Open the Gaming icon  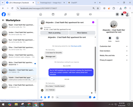90,14
